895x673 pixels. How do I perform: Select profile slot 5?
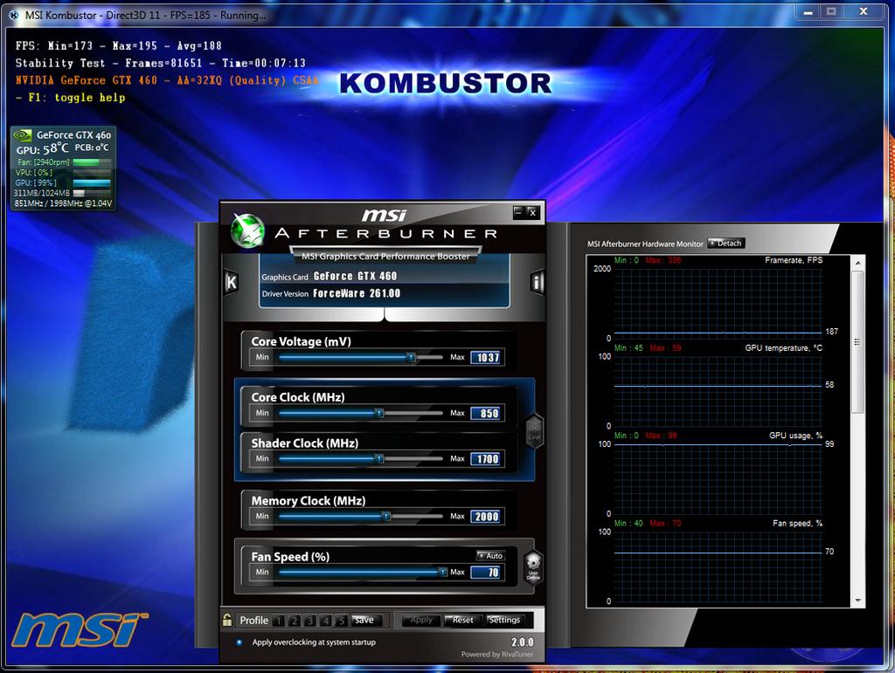[x=341, y=621]
